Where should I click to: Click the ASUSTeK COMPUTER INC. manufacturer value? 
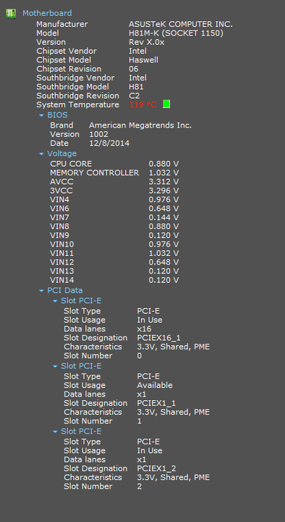click(x=181, y=24)
